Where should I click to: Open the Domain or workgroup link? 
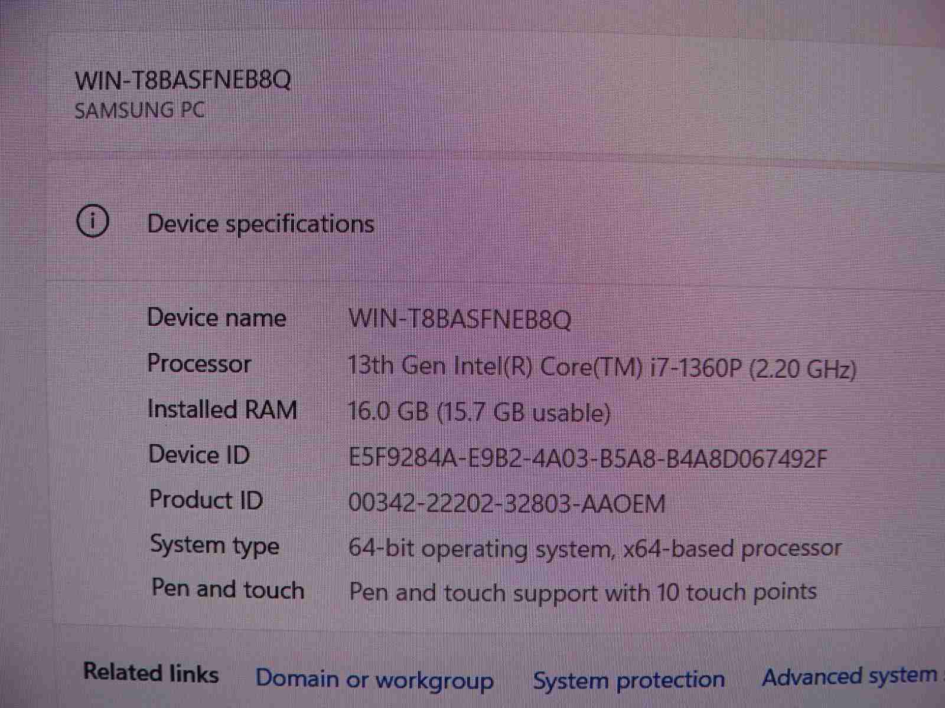(374, 679)
